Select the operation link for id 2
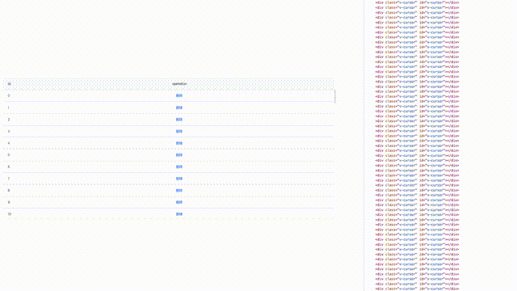 coord(179,120)
